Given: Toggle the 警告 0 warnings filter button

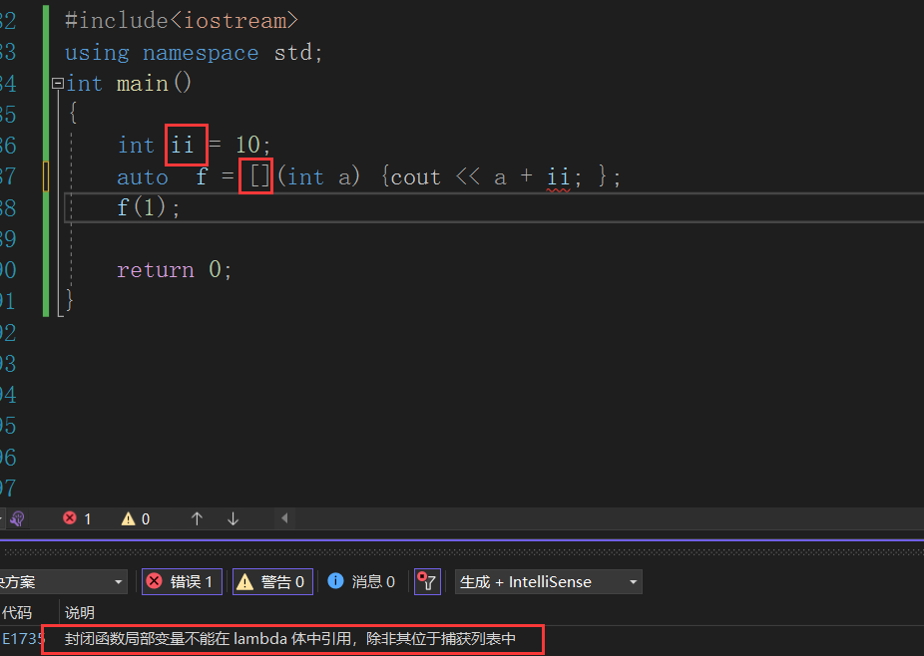Looking at the screenshot, I should [272, 581].
